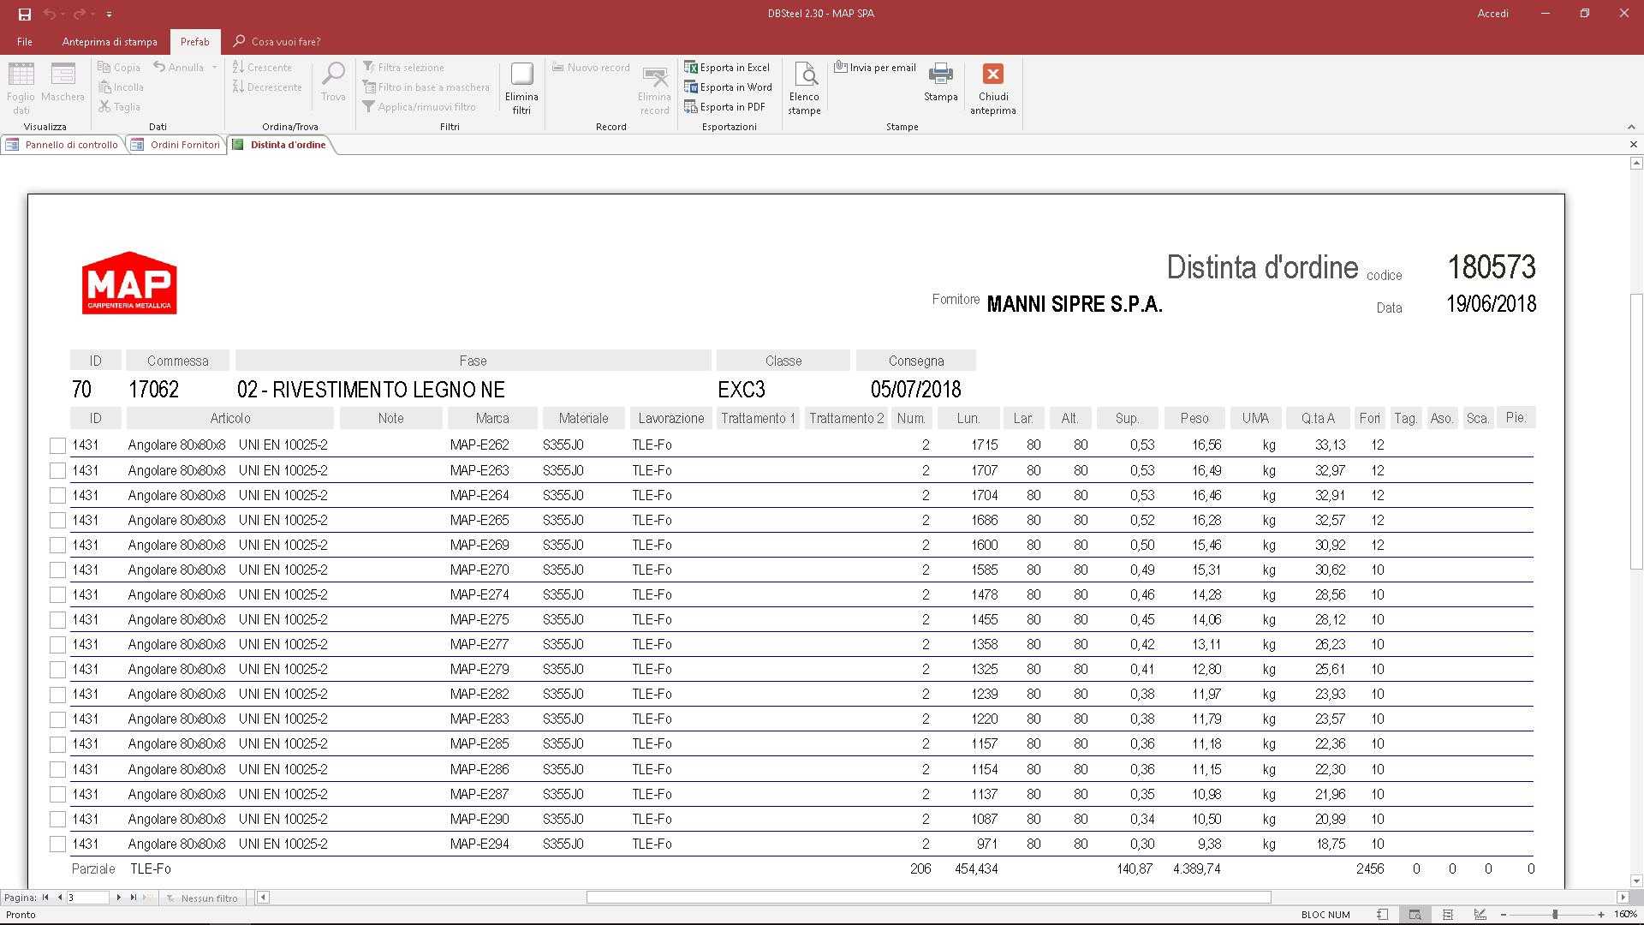Click Elimina filtri button
1644x925 pixels.
521,88
